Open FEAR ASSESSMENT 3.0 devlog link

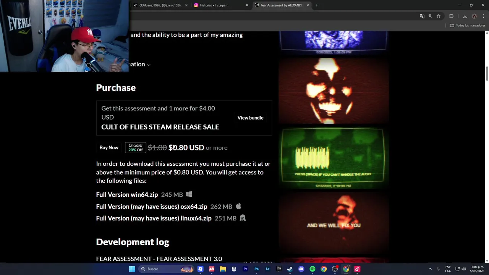pos(159,259)
